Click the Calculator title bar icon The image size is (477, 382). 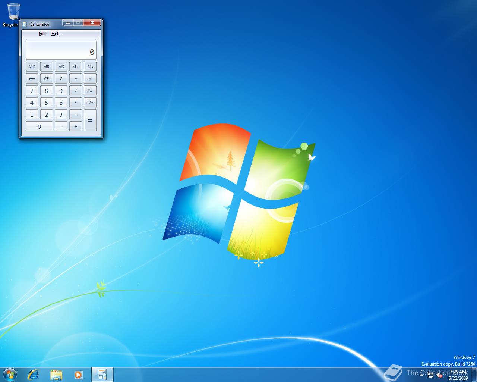25,24
